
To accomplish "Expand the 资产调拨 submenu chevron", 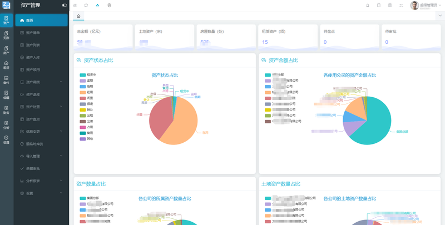I will point(61,82).
